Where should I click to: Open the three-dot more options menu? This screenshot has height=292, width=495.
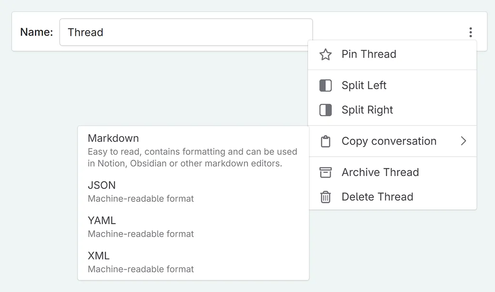point(470,32)
